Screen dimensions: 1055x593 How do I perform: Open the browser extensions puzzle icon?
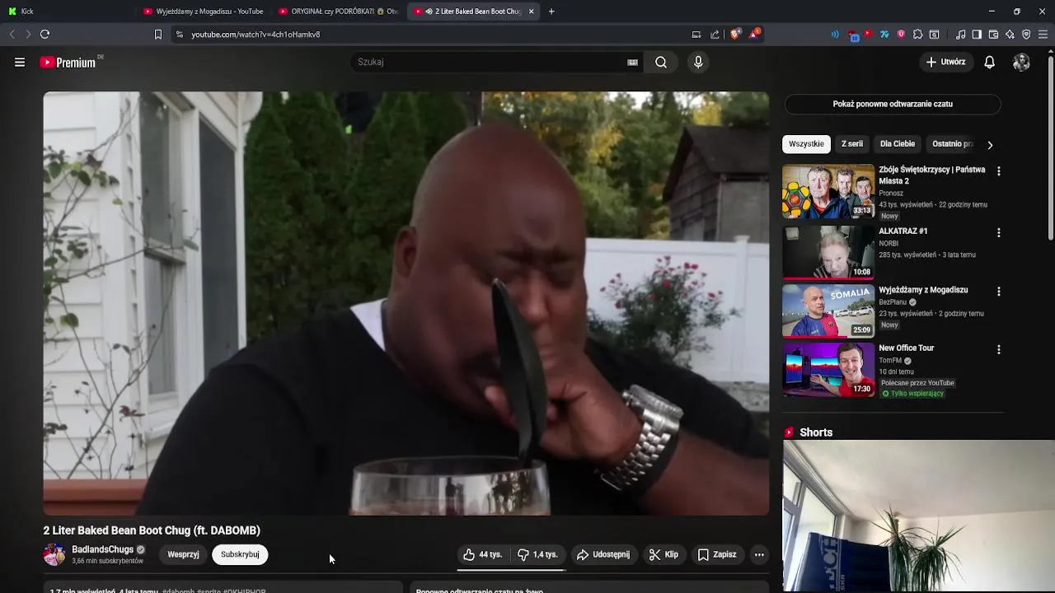(x=917, y=35)
